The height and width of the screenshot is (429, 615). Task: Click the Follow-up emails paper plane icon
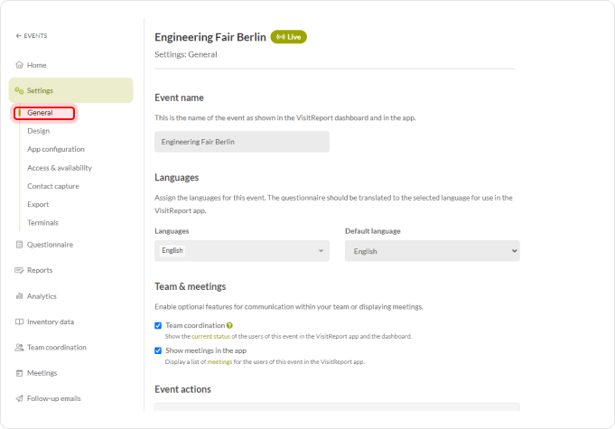coord(19,398)
